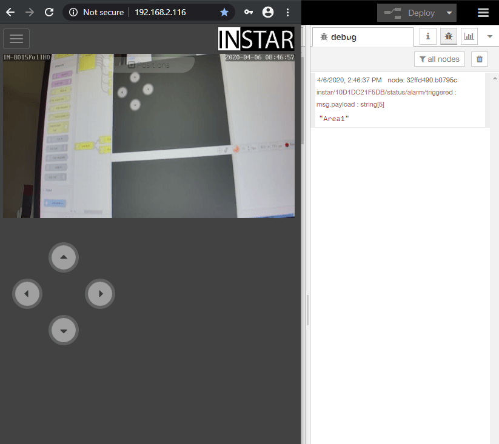This screenshot has height=444, width=499.
Task: Open the Node-RED main menu
Action: point(483,12)
